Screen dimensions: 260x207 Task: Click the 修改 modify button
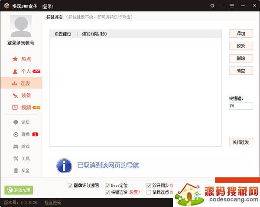point(241,46)
